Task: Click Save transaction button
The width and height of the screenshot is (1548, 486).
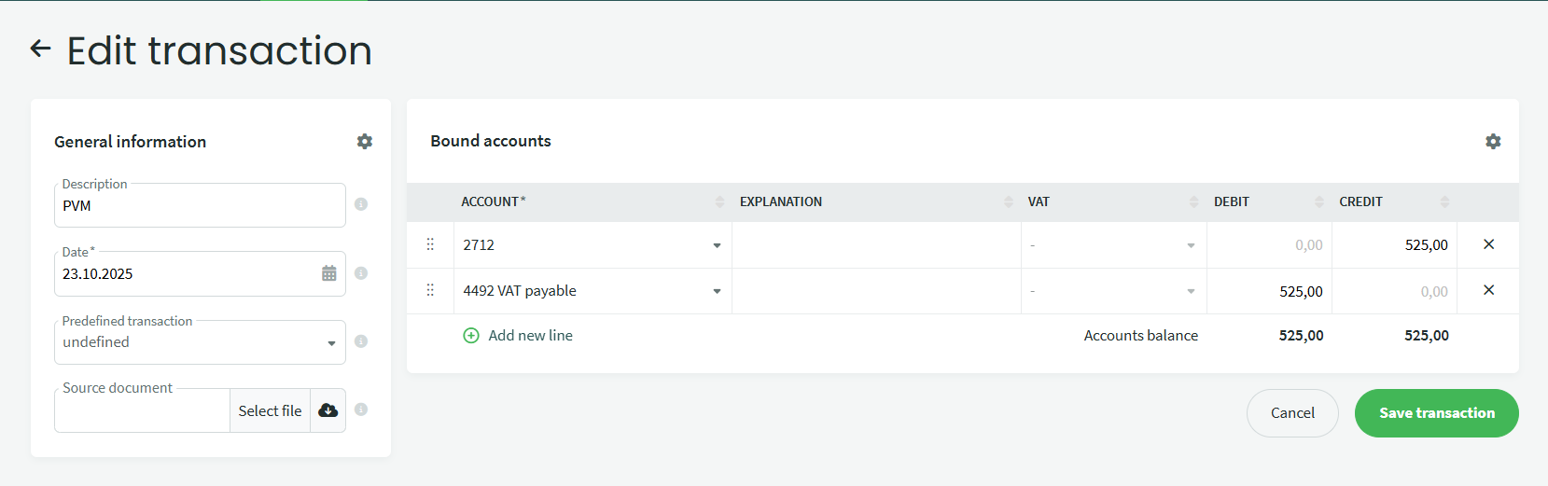Action: (x=1436, y=413)
